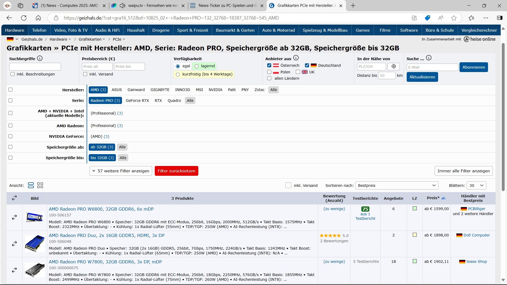Click the browser refresh icon
The width and height of the screenshot is (507, 285).
[24, 18]
